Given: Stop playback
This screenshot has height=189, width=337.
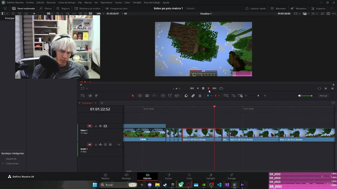Looking at the screenshot, I should point(203,88).
